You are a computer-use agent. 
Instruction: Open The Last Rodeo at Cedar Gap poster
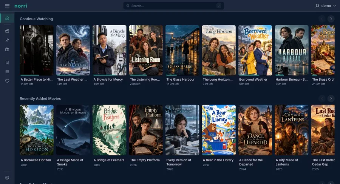pos(323,130)
